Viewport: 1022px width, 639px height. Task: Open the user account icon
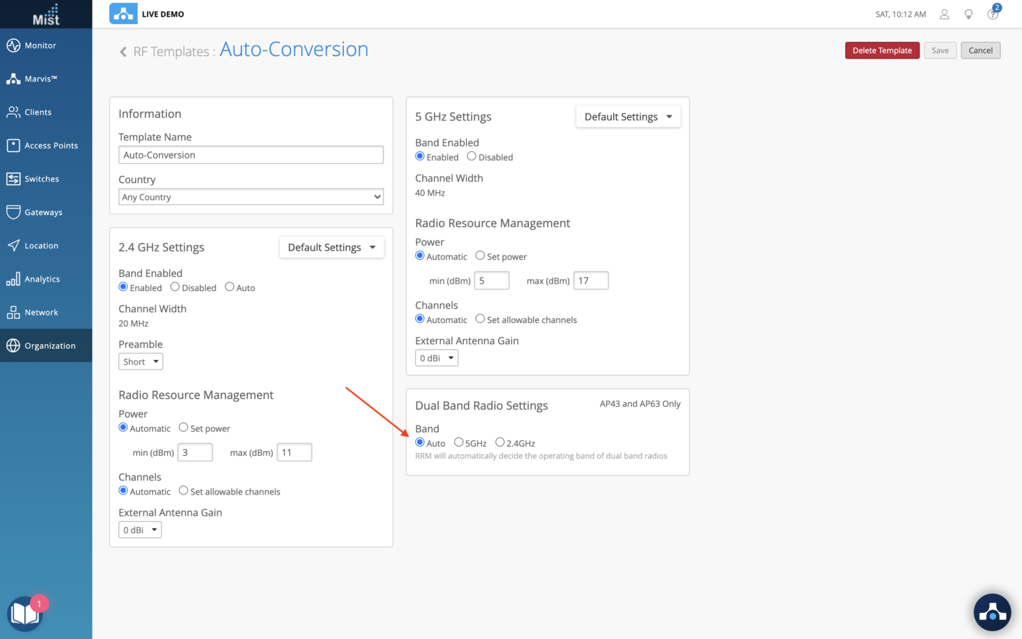(944, 14)
